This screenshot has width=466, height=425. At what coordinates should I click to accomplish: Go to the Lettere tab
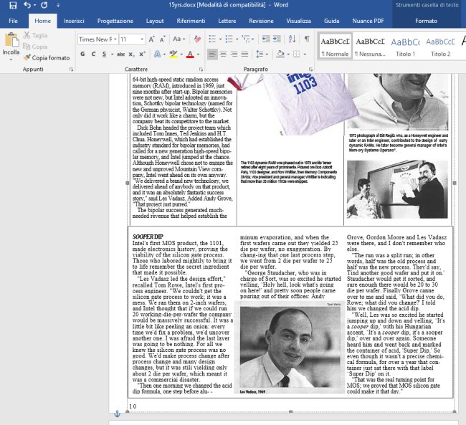pyautogui.click(x=227, y=21)
